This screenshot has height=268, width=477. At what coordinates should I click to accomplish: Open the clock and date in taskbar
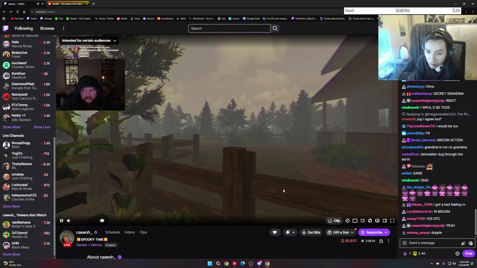pos(464,264)
